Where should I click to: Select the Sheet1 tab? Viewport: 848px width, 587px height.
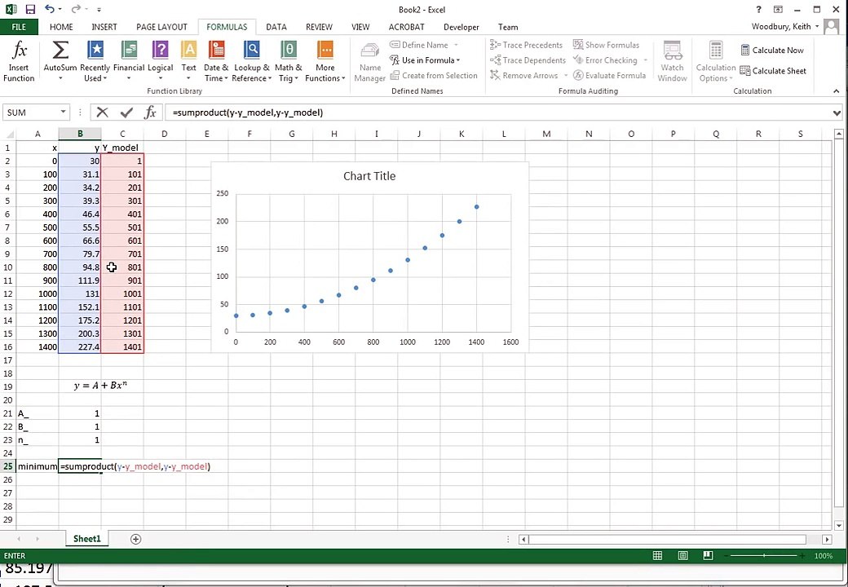[x=87, y=539]
